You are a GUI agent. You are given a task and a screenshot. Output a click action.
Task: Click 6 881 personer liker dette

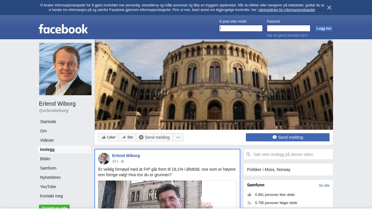(275, 195)
